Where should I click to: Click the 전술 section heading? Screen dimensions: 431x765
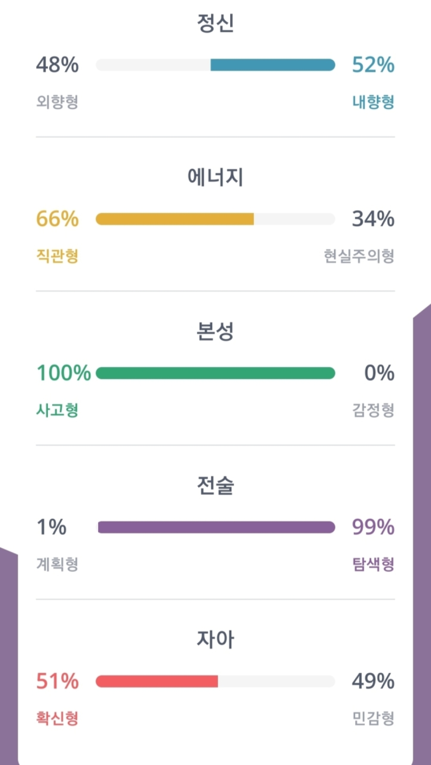coord(215,486)
